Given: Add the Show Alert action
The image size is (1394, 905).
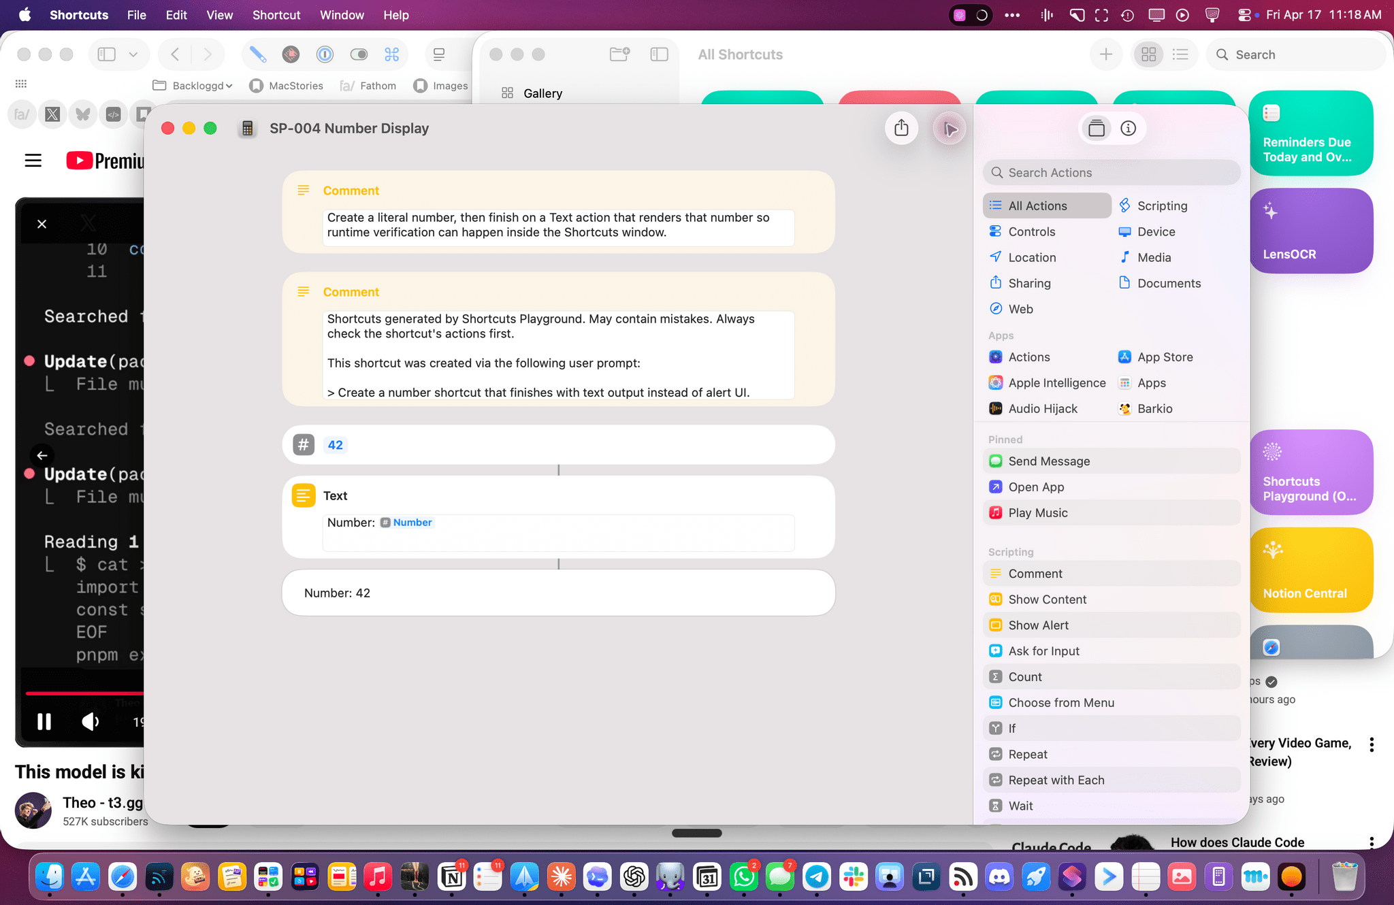Looking at the screenshot, I should coord(1038,625).
